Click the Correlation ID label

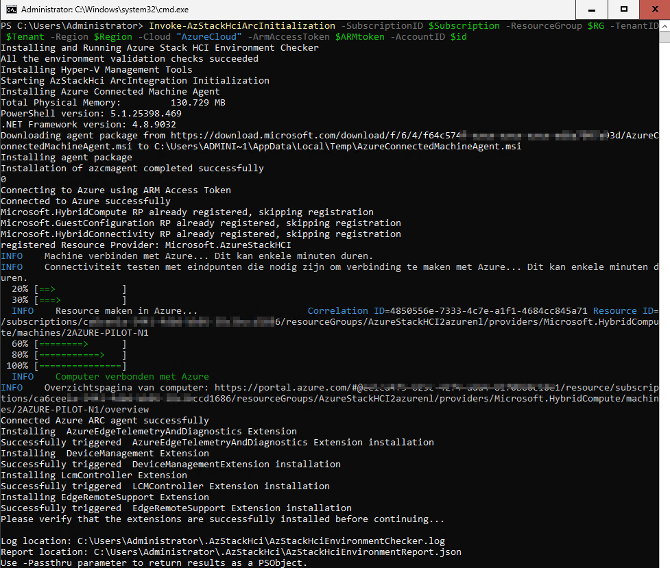(x=346, y=310)
